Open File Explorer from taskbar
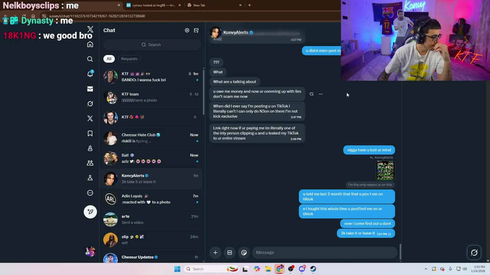 click(268, 269)
